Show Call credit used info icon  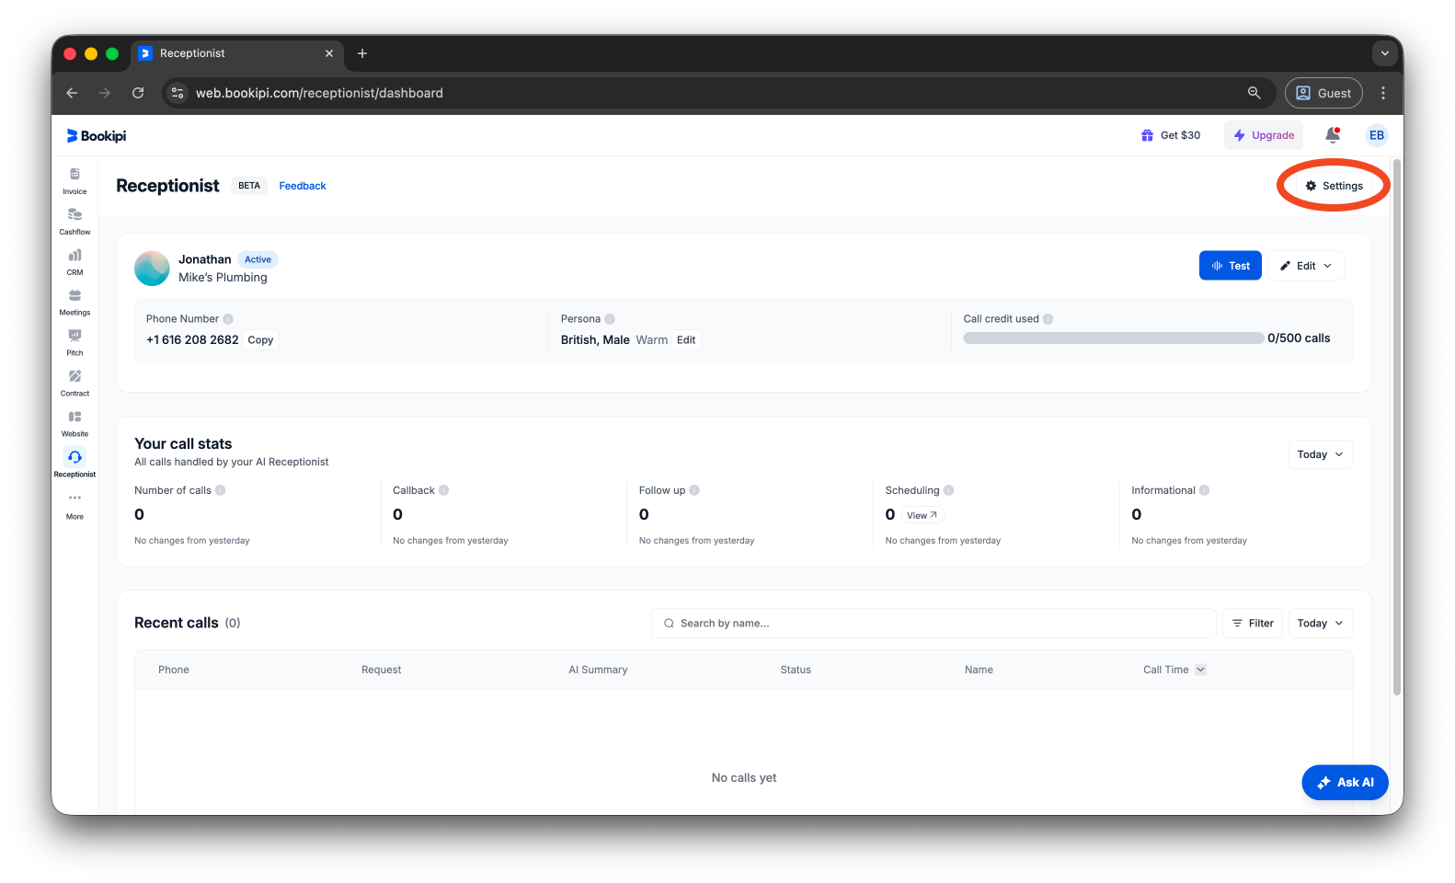pos(1048,319)
